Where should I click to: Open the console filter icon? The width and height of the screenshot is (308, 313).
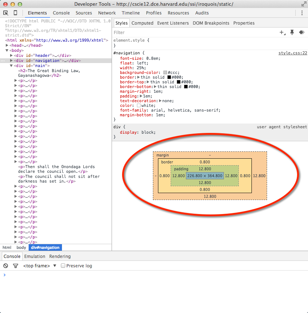tap(15, 266)
